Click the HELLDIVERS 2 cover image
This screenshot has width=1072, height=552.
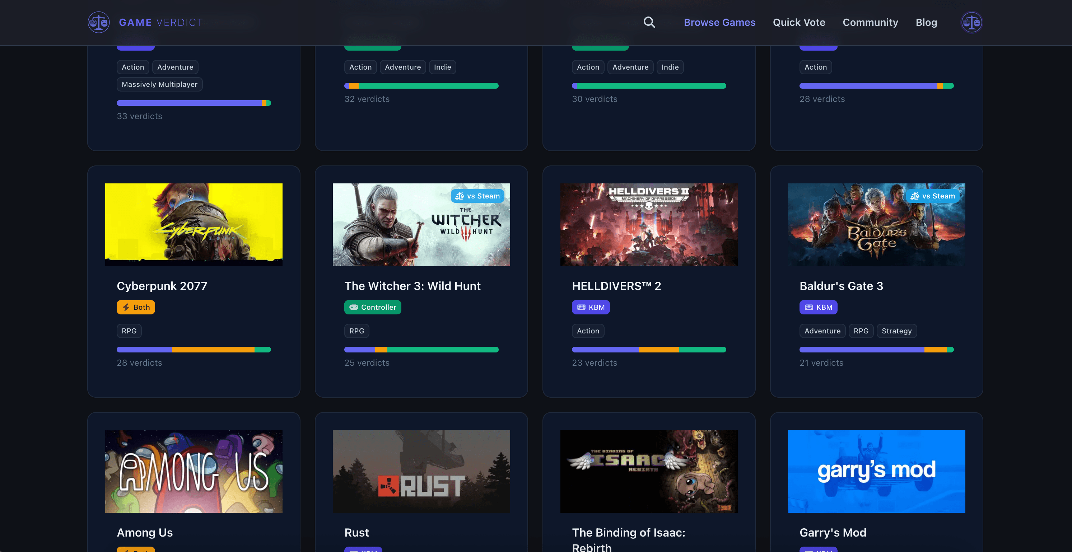point(649,225)
